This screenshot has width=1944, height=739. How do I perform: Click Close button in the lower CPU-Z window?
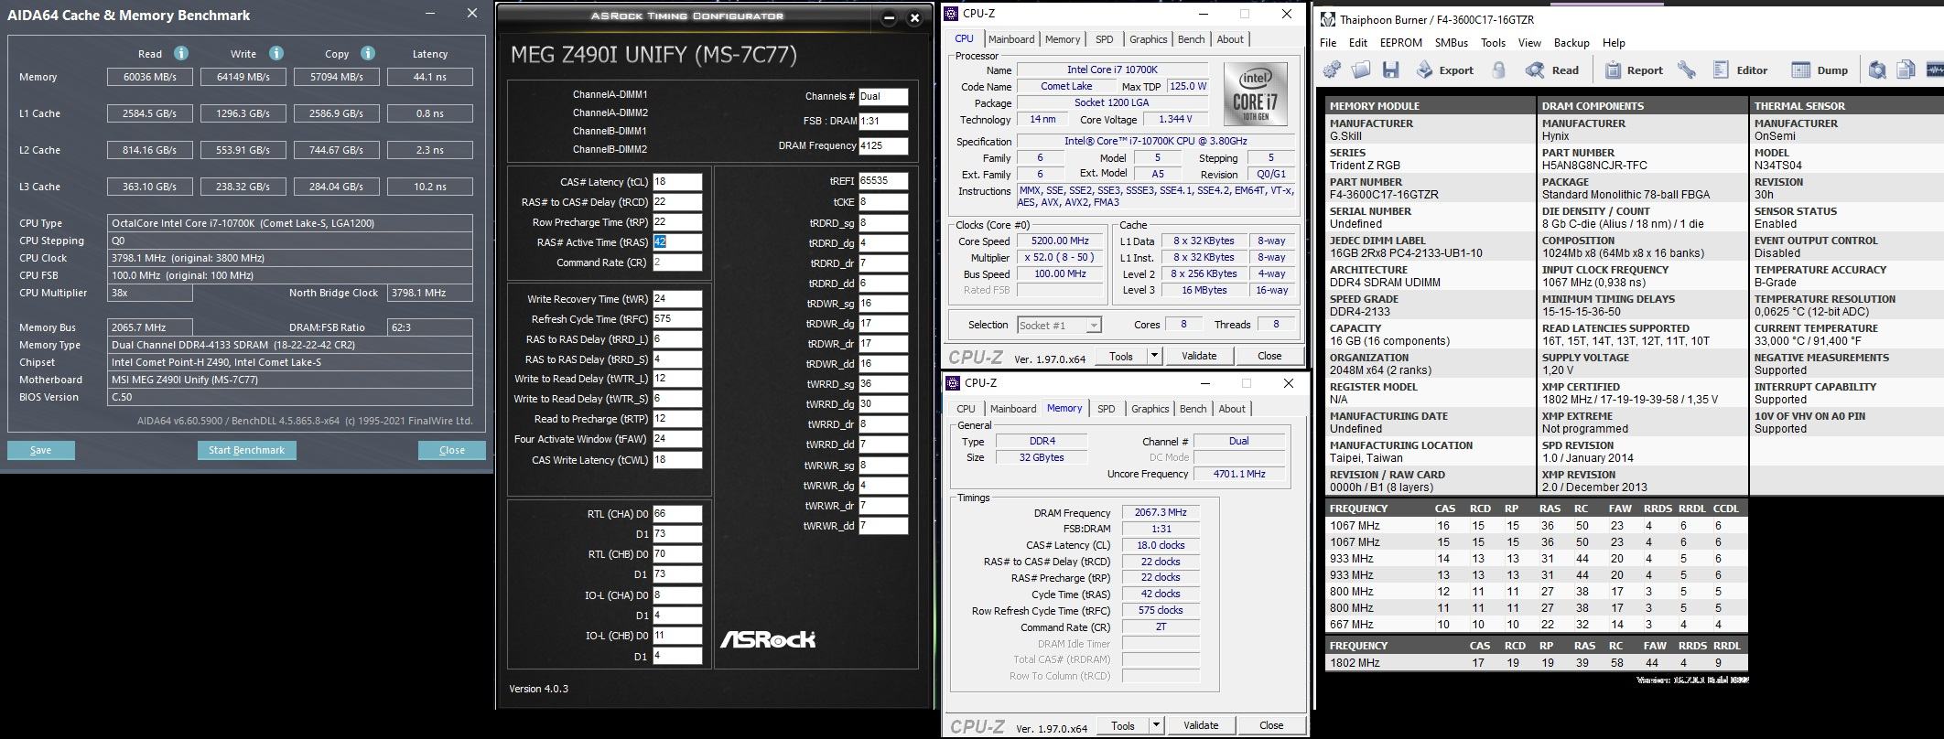click(x=1271, y=725)
